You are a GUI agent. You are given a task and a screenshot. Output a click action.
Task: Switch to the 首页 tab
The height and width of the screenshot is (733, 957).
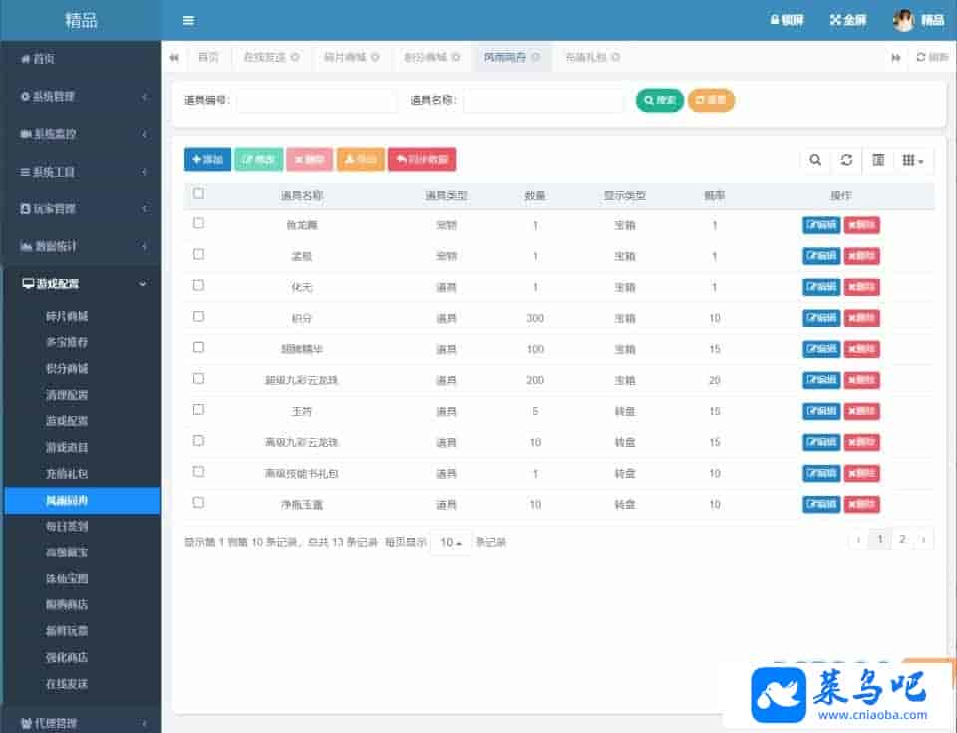click(x=208, y=57)
